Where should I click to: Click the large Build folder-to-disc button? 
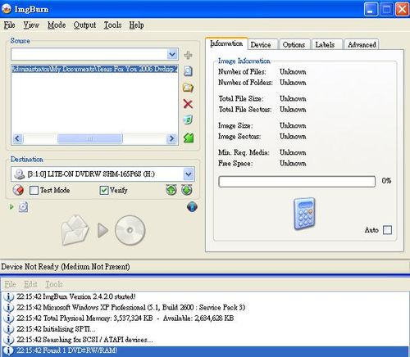[103, 230]
